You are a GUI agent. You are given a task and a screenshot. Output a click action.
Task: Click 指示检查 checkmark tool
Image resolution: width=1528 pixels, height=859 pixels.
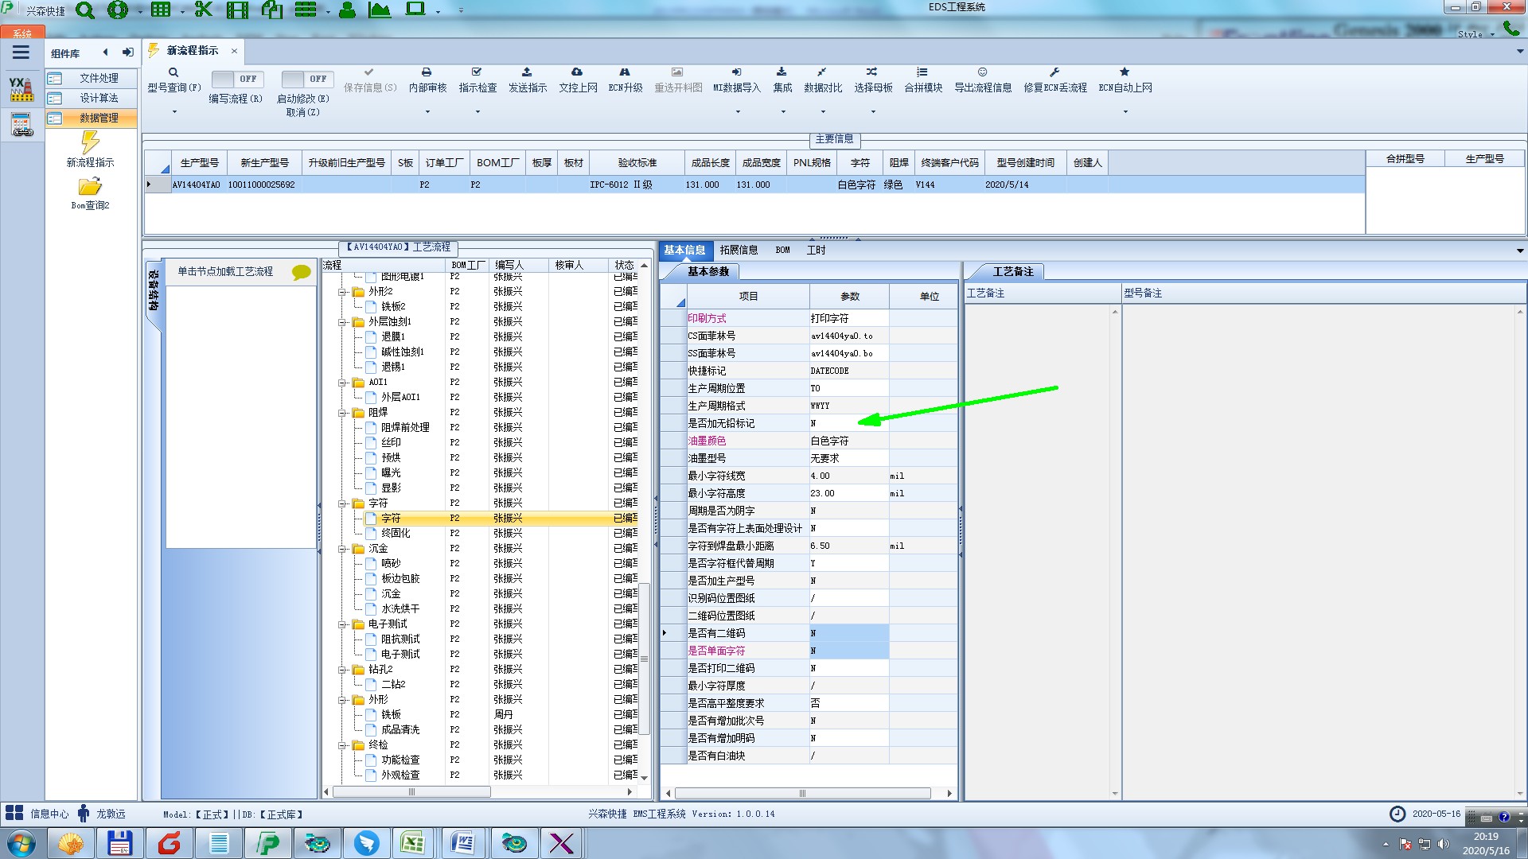click(477, 80)
